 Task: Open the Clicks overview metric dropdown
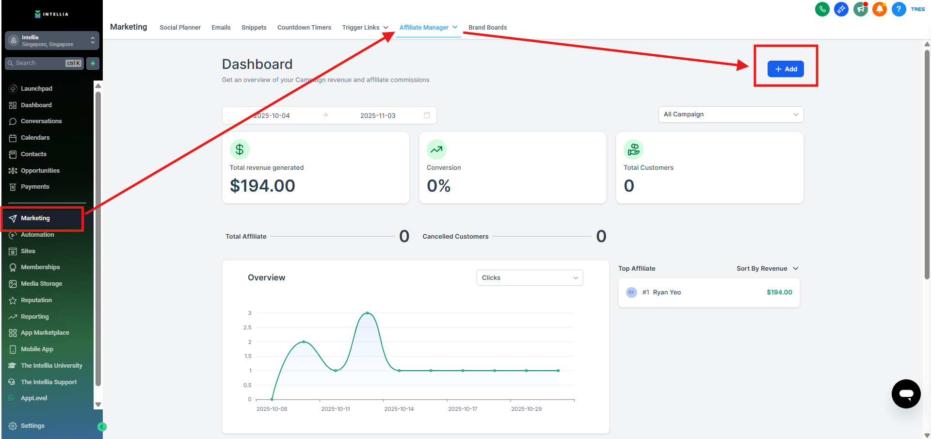(530, 278)
